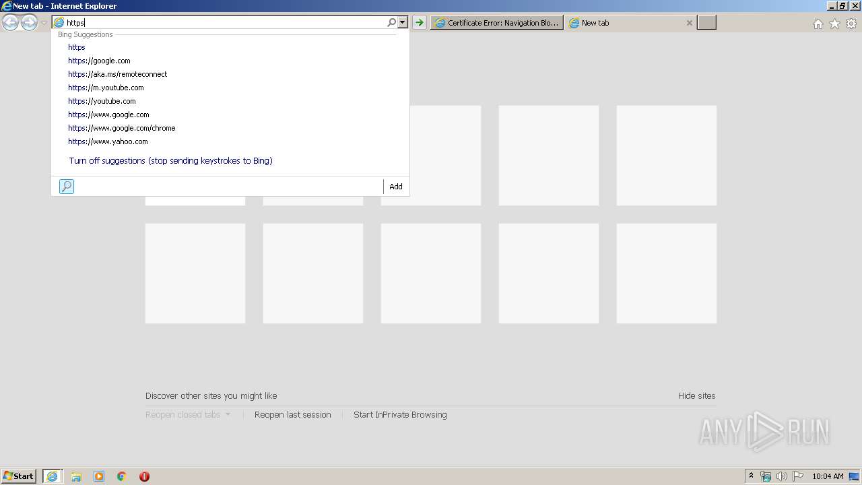Choose suggestion https://www.google.com

pyautogui.click(x=230, y=115)
